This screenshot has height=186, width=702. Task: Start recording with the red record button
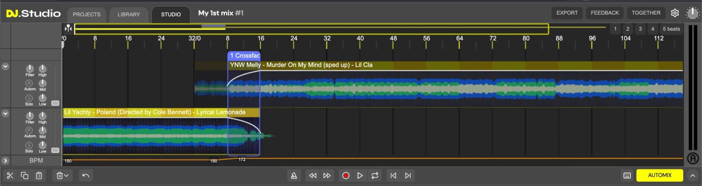[346, 176]
